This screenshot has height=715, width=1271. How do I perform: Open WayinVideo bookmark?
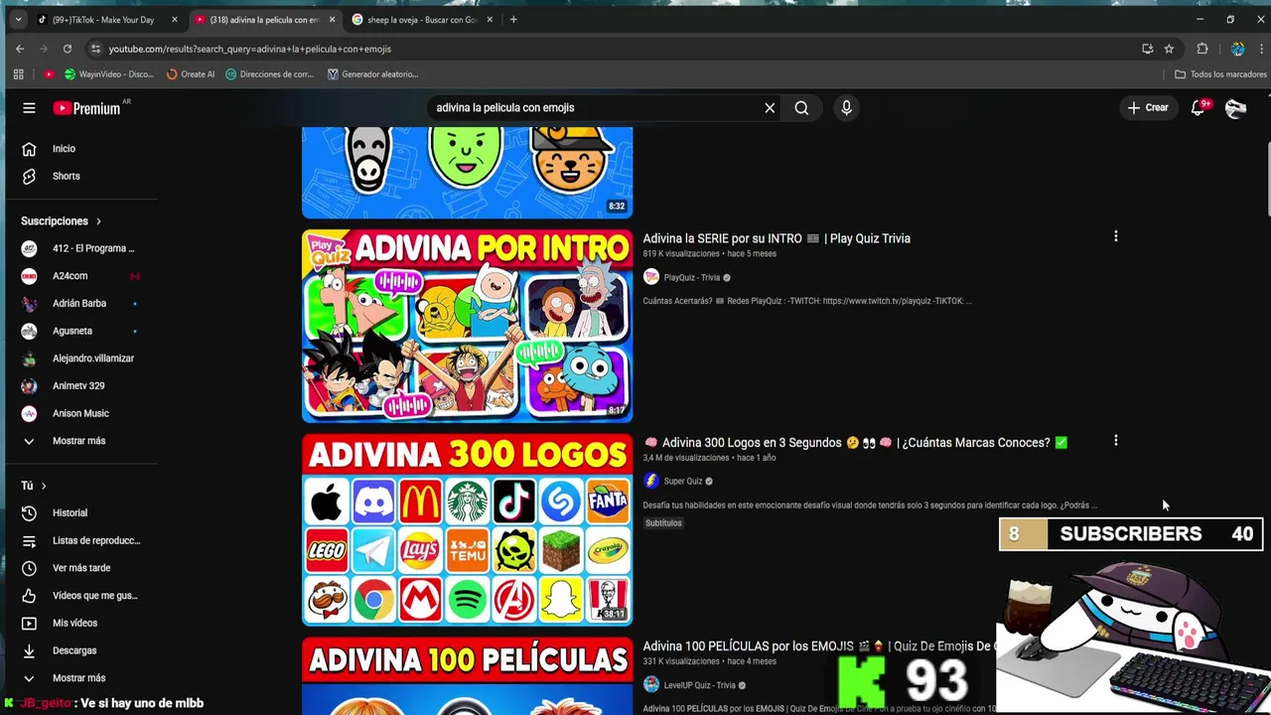(109, 74)
